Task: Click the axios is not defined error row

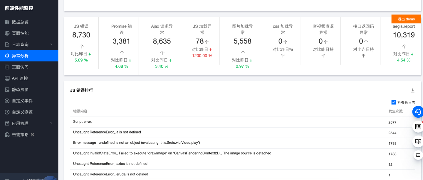Action: point(110,164)
